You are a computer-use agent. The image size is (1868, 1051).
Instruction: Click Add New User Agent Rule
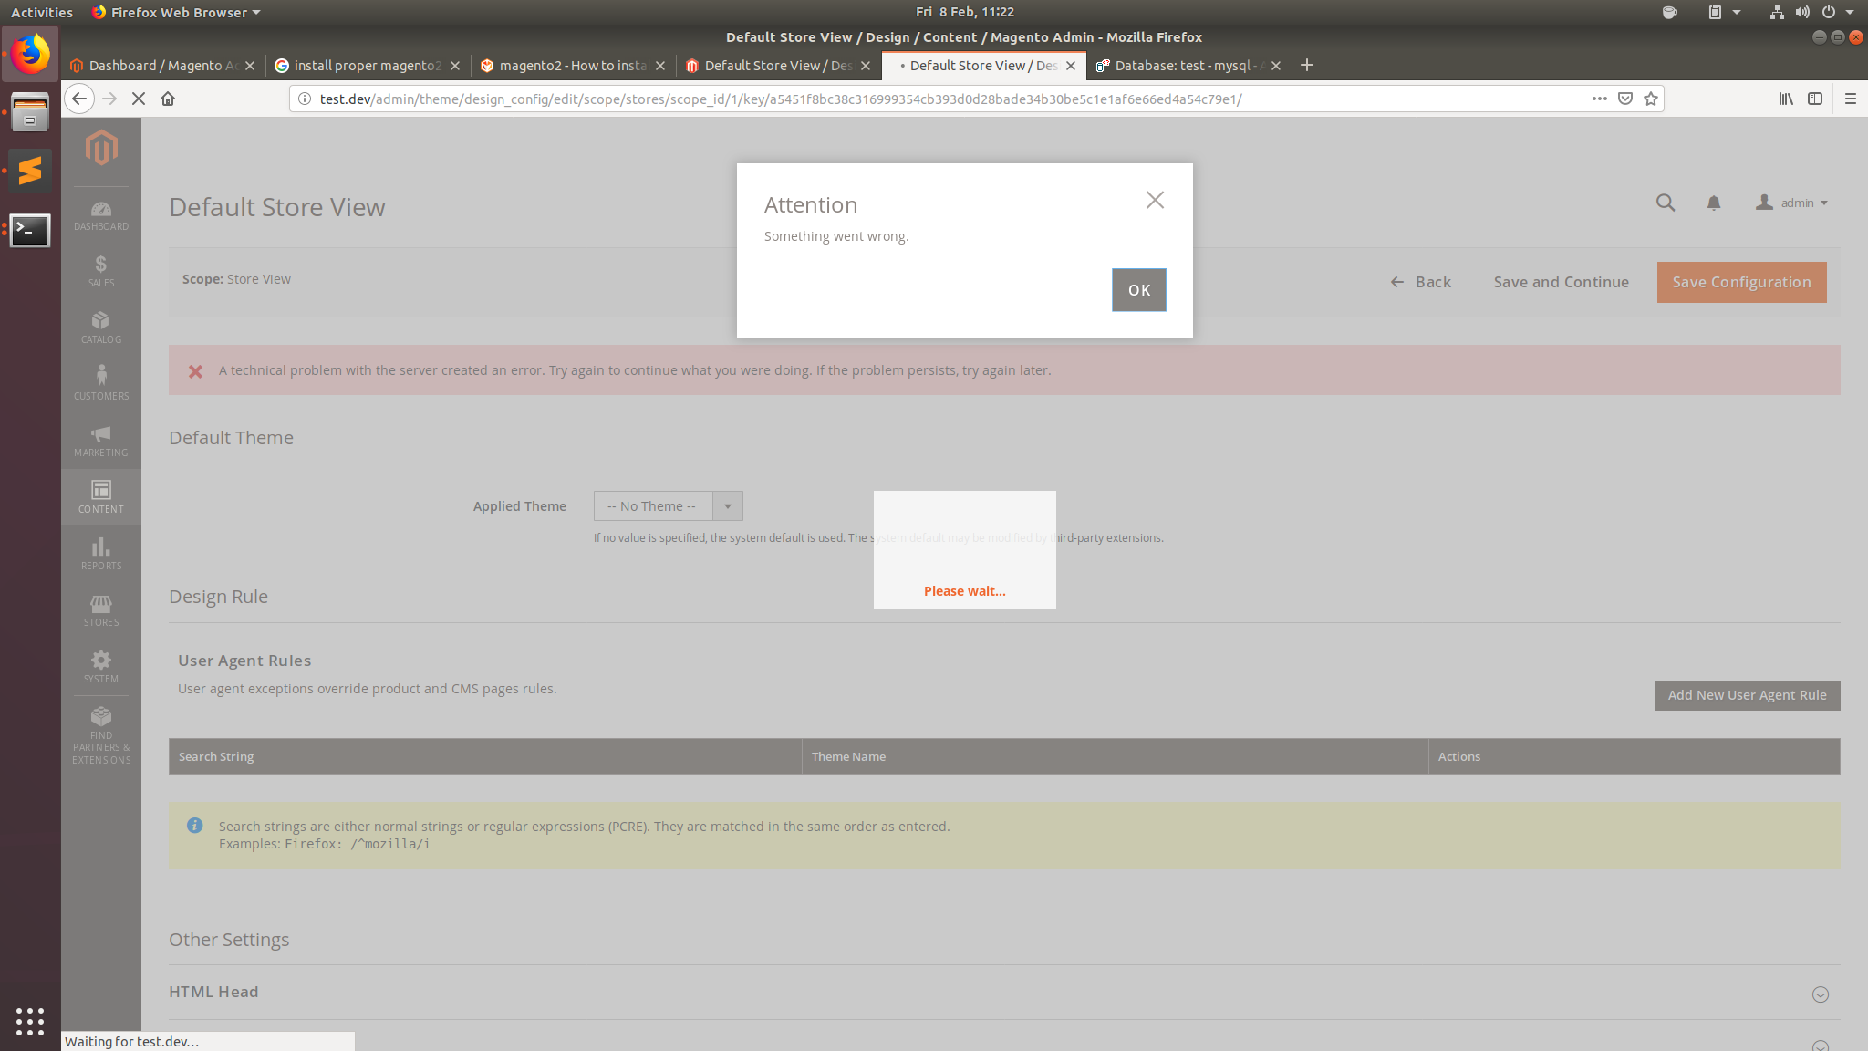(x=1746, y=694)
